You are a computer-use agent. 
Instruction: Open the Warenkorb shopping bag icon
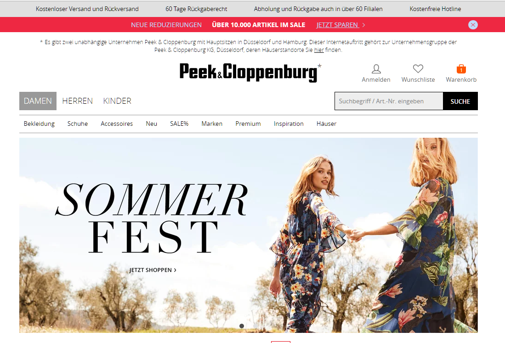coord(461,69)
